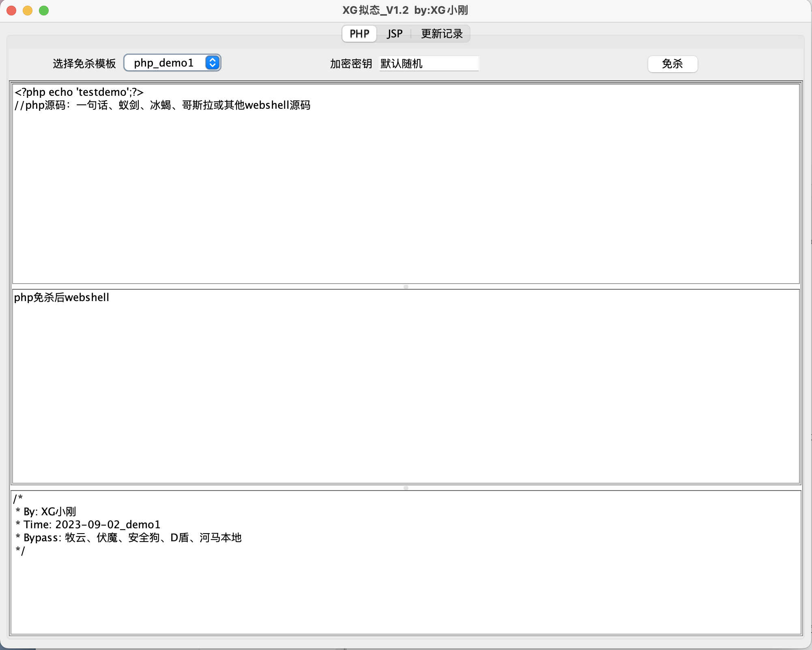Click the 加密密钥 label text
Image resolution: width=812 pixels, height=650 pixels.
pyautogui.click(x=351, y=64)
